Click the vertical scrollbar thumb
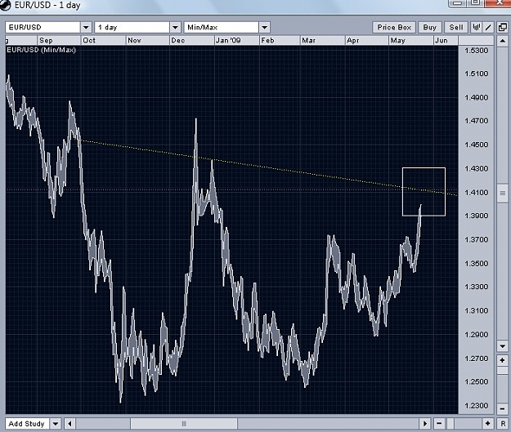Viewport: 511px width, 432px height. point(503,193)
